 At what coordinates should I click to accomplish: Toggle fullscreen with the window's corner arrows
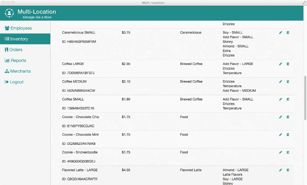point(304,3)
